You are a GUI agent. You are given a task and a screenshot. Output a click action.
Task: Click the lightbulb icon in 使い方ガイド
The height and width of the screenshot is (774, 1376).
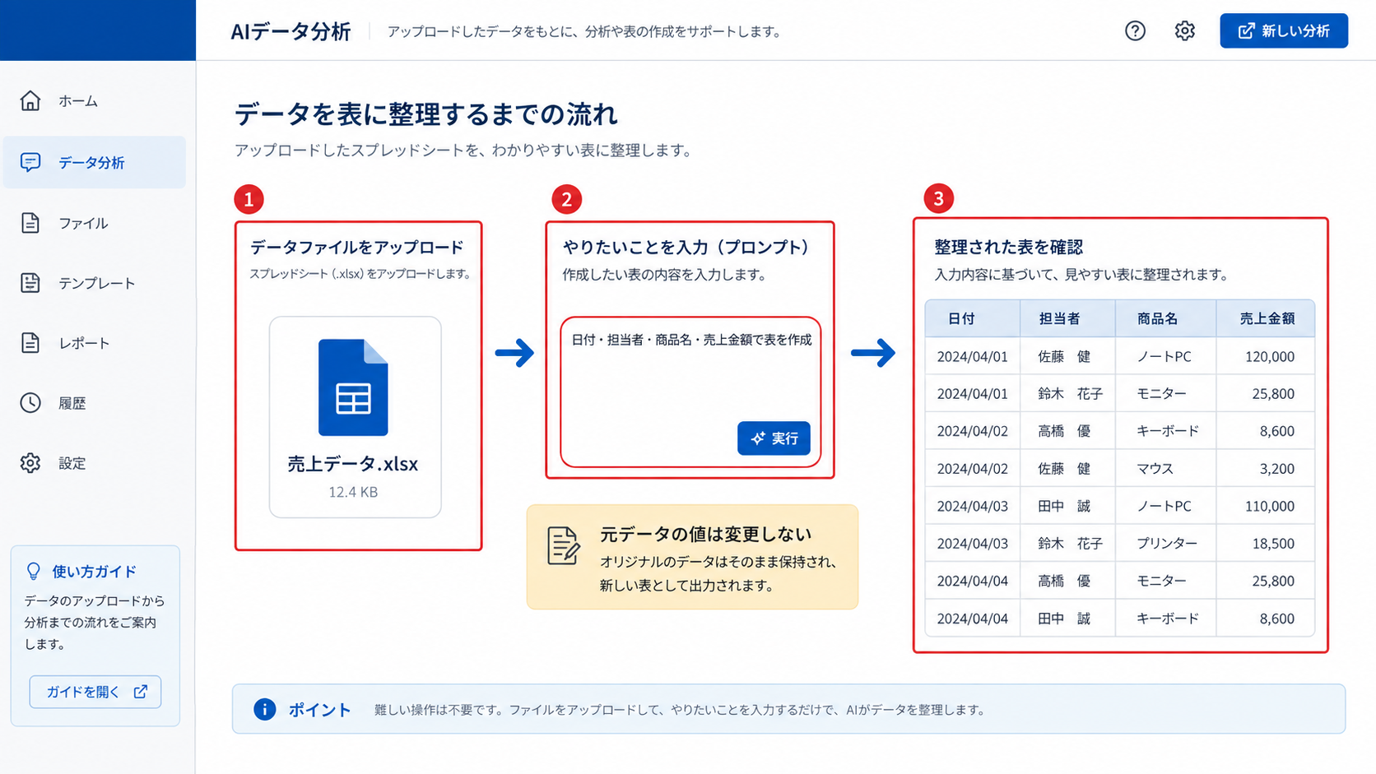(34, 571)
